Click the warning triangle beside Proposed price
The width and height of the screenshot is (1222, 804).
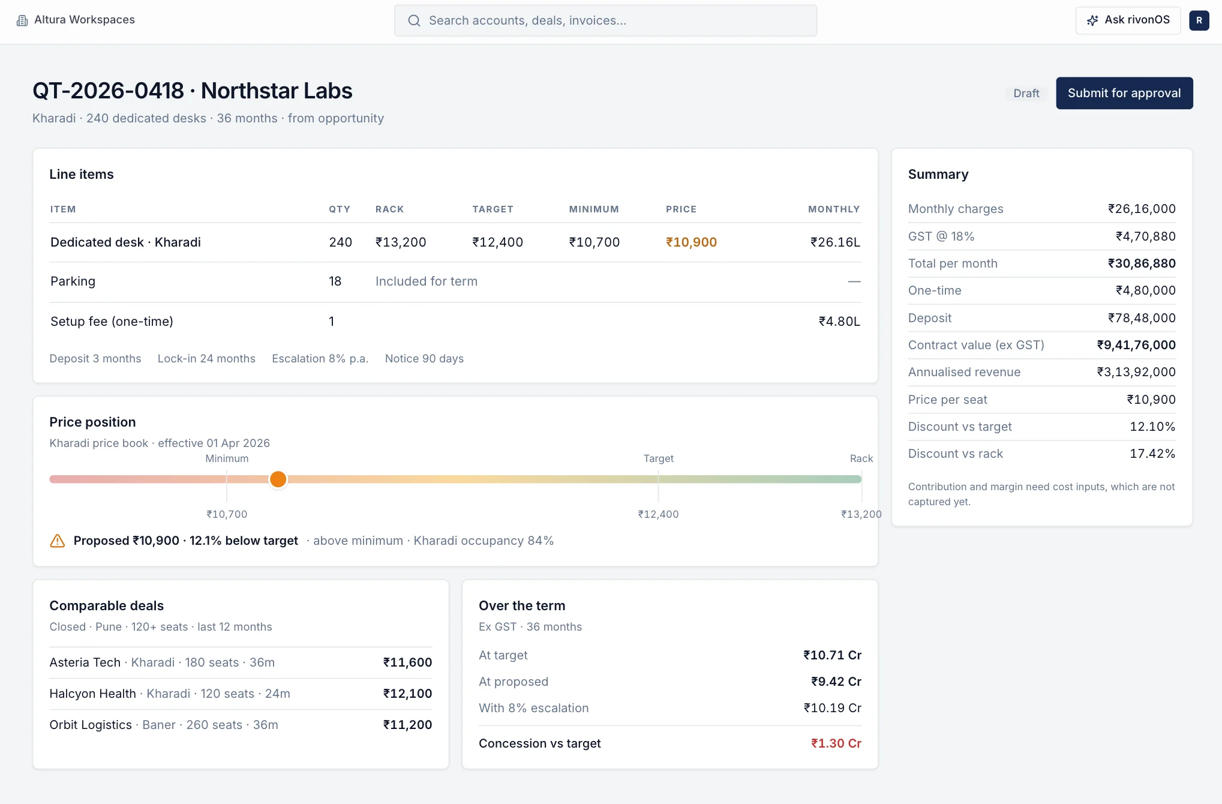coord(58,541)
